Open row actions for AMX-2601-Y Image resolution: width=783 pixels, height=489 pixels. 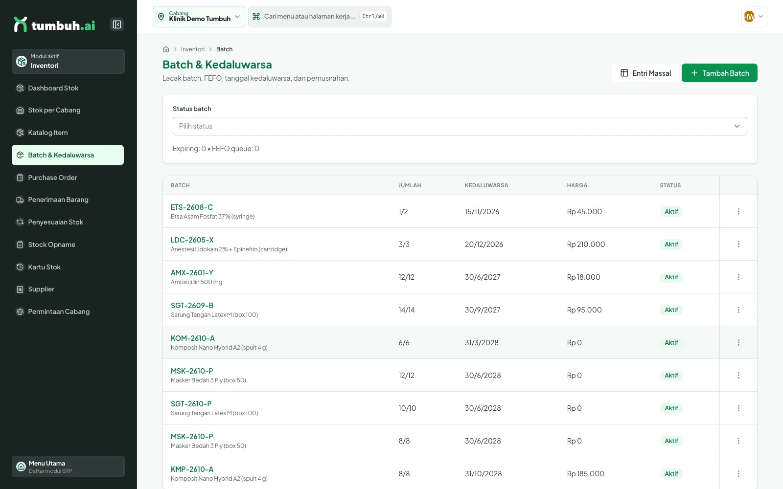point(738,277)
